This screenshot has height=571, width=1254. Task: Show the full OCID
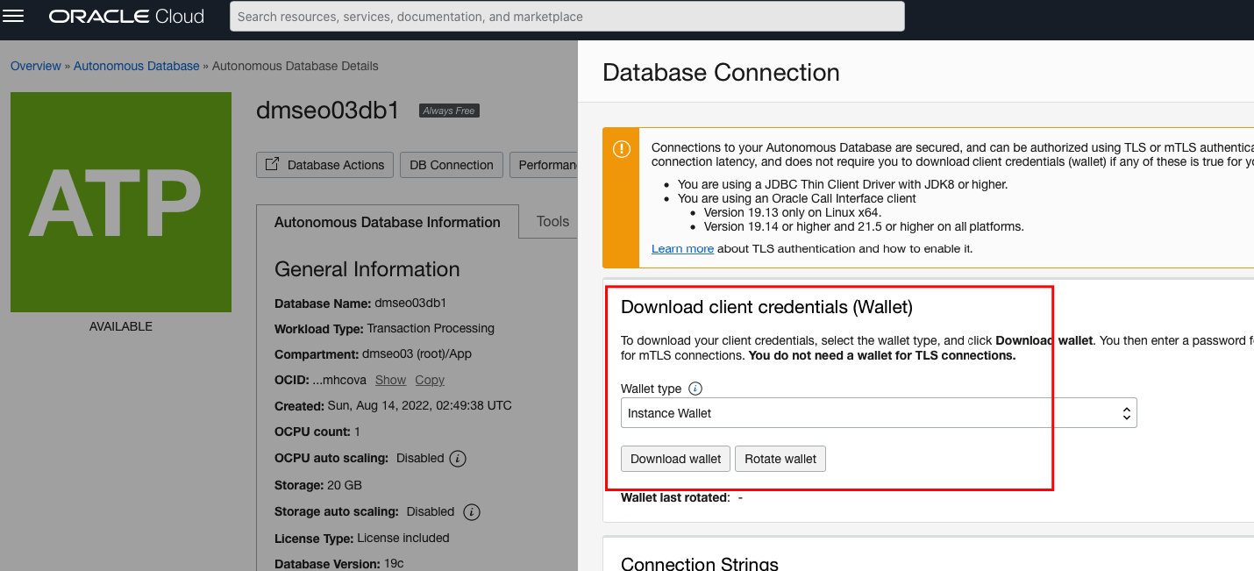(390, 380)
